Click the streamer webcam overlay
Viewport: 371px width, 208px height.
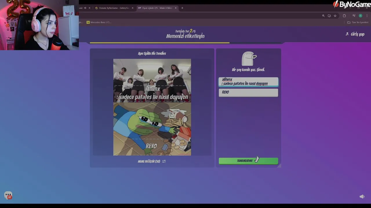click(39, 25)
